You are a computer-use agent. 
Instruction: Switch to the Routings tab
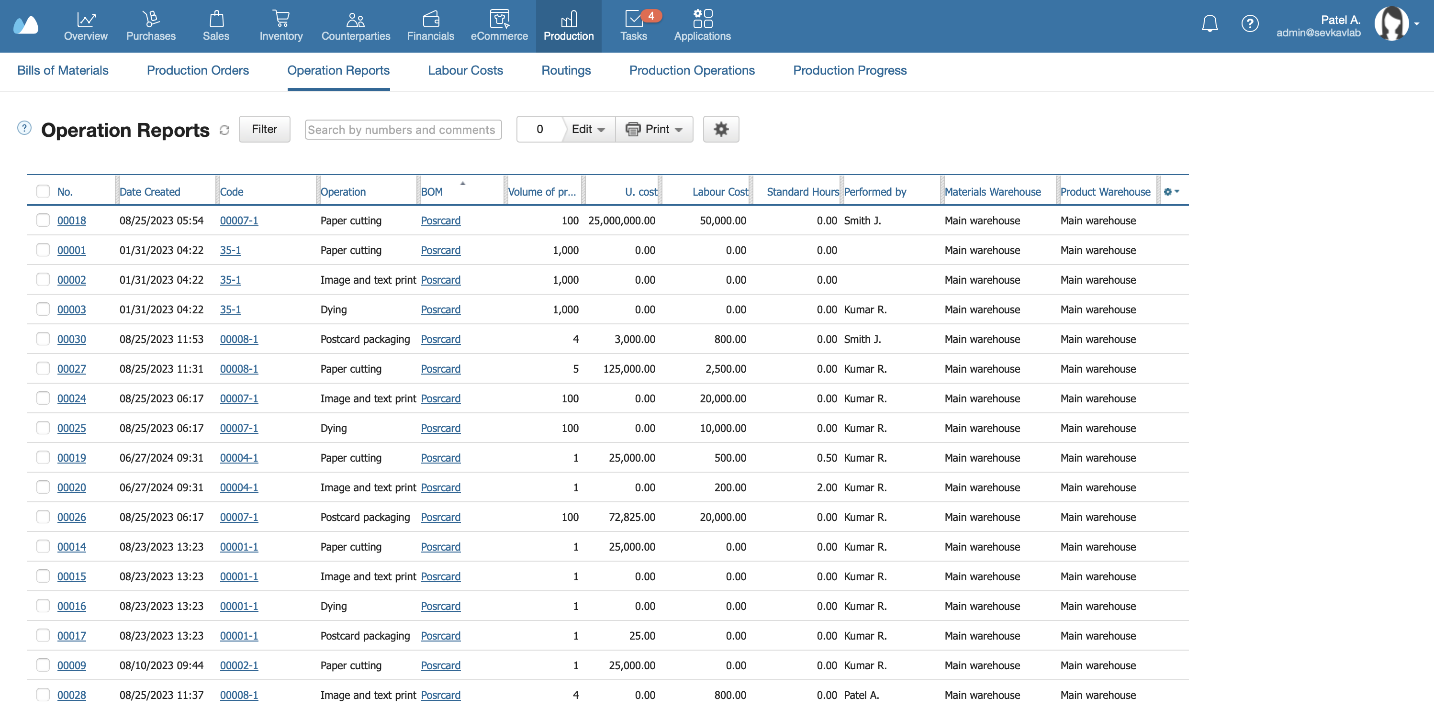[x=566, y=71]
